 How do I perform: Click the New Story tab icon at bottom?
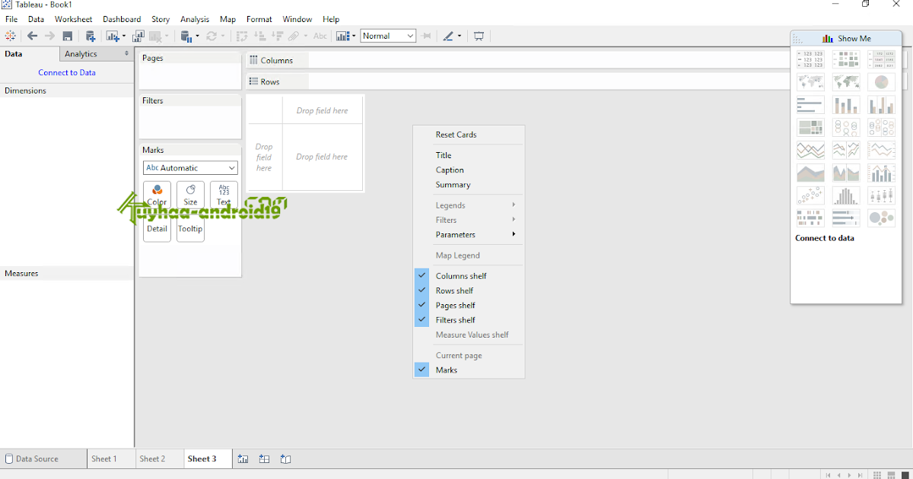coord(285,458)
